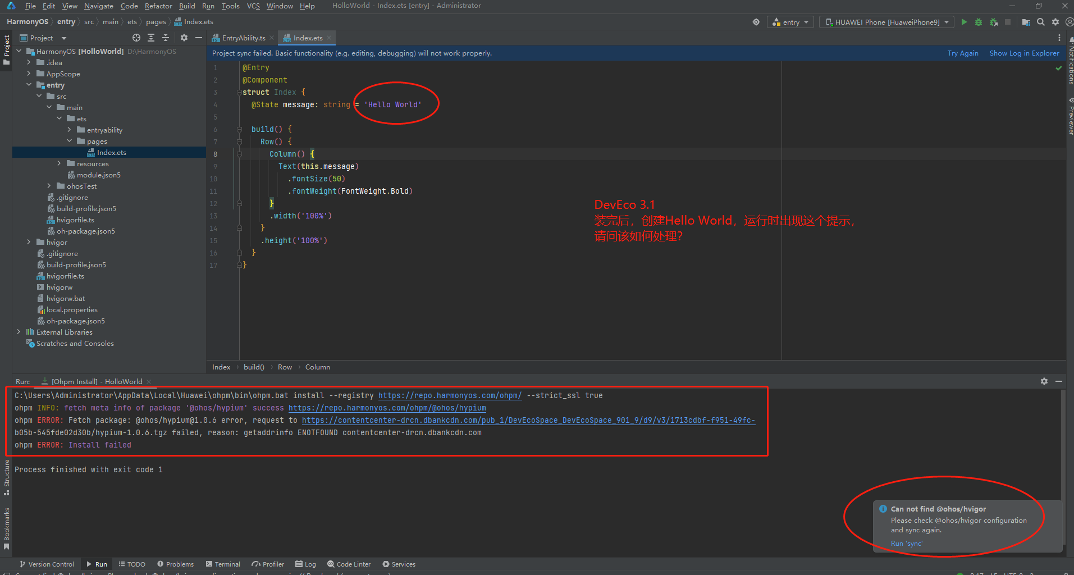Click the stop run square icon
The image size is (1074, 575).
(x=1008, y=22)
